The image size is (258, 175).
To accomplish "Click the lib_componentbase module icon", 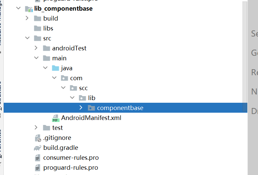I will point(29,9).
